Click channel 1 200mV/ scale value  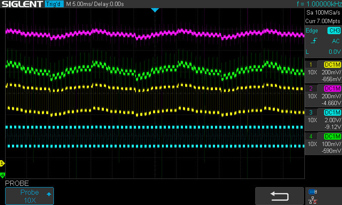pyautogui.click(x=331, y=72)
